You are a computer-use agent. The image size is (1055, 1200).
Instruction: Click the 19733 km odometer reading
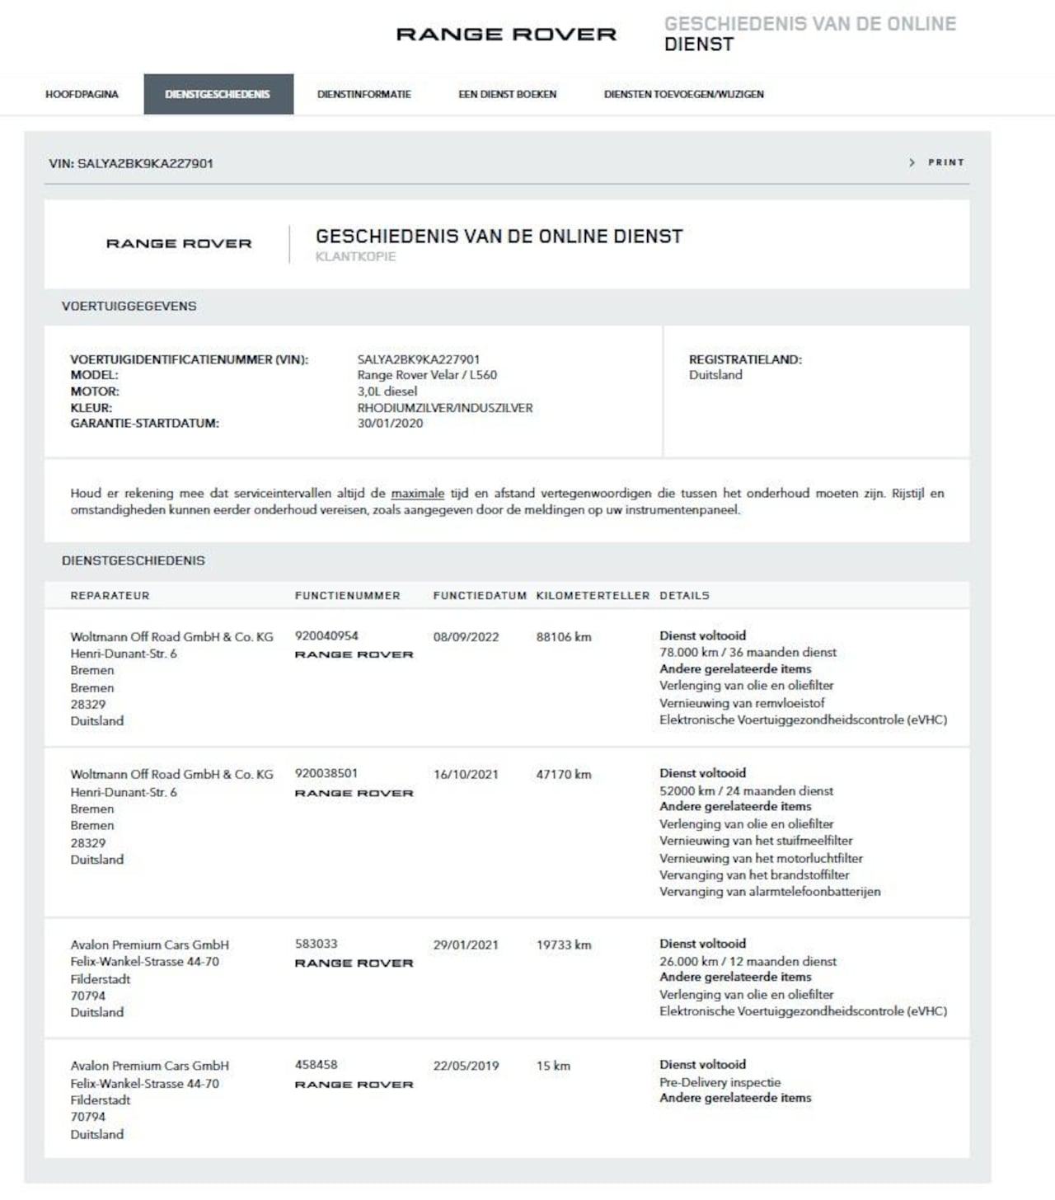[x=563, y=945]
